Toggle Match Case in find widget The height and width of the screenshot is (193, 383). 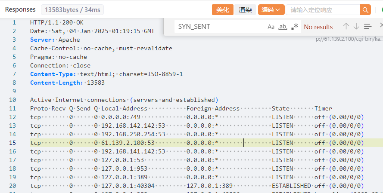(271, 27)
